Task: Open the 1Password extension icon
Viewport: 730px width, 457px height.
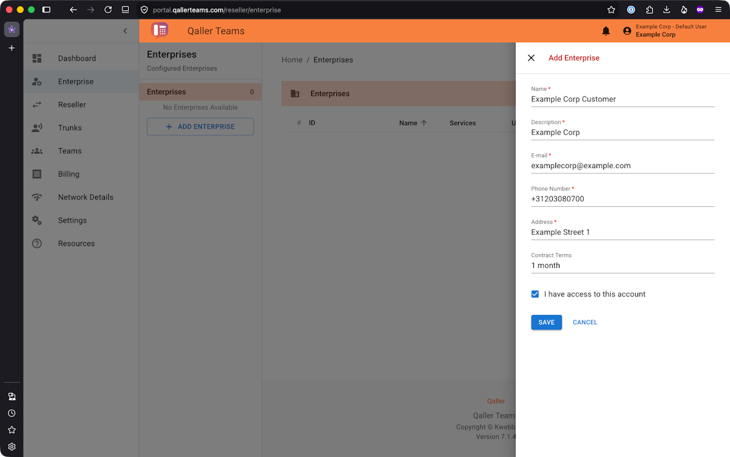Action: coord(631,10)
